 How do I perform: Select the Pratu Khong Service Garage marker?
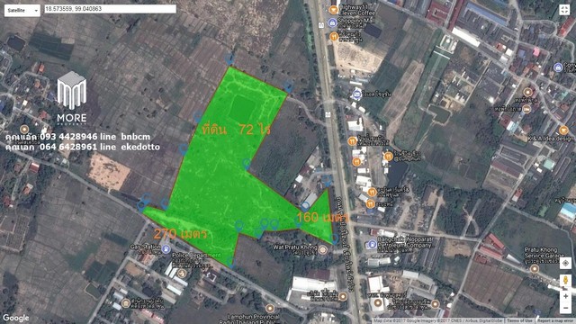(x=535, y=269)
